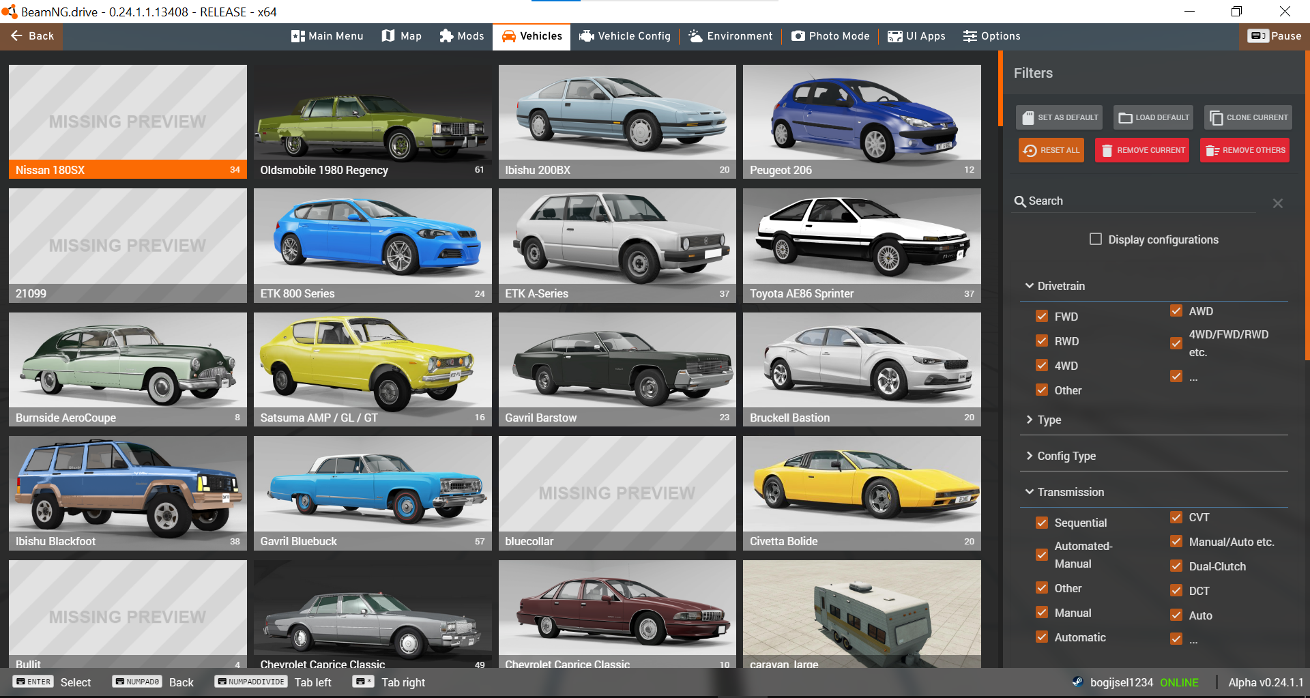Select the Gavril Barstow thumbnail

click(617, 369)
